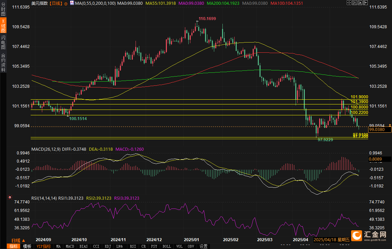Click the red gear icon beside RSI panel
This screenshot has height=249, width=392.
tap(10, 197)
